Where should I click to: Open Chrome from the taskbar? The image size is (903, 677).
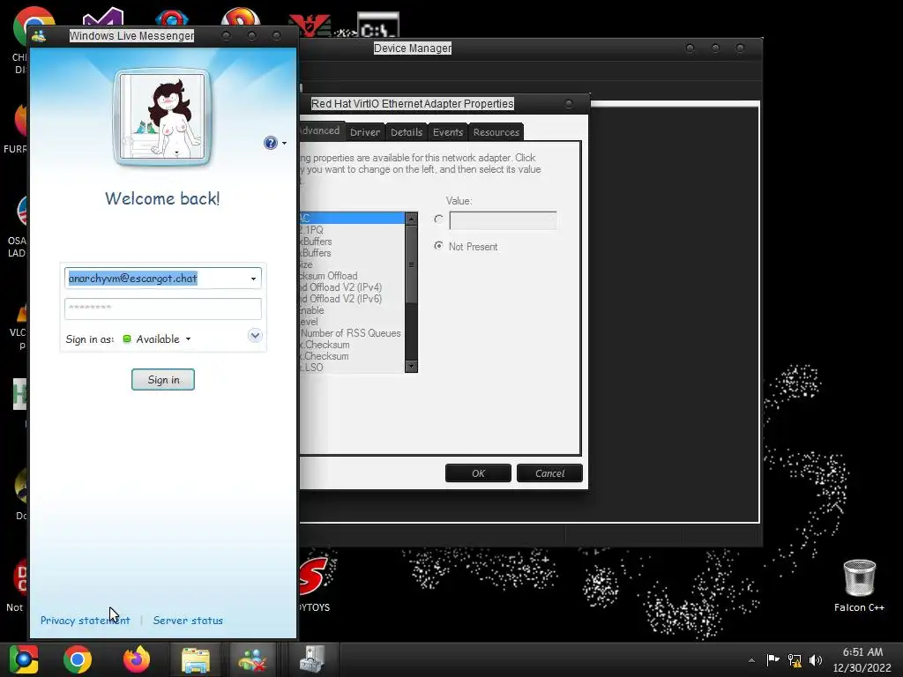tap(78, 659)
